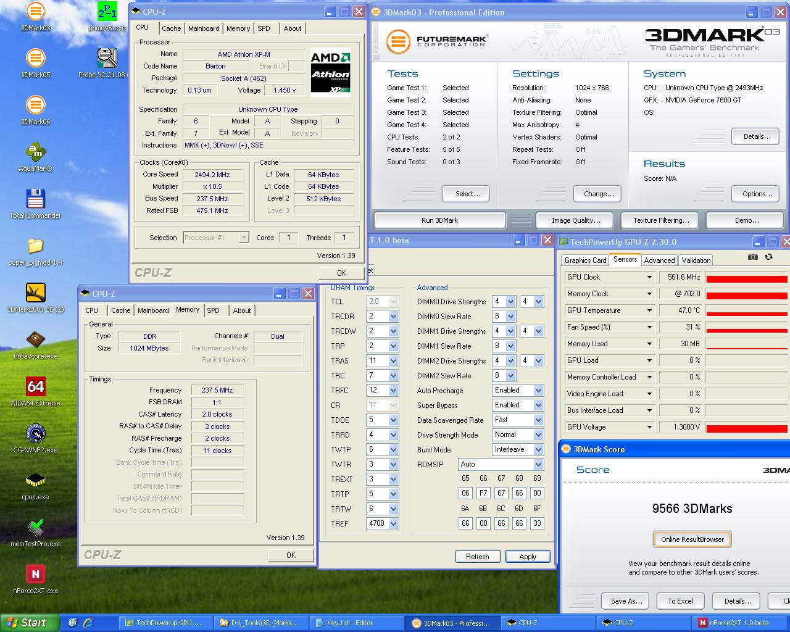790x632 pixels.
Task: Click Run 3DMark button
Action: (439, 220)
